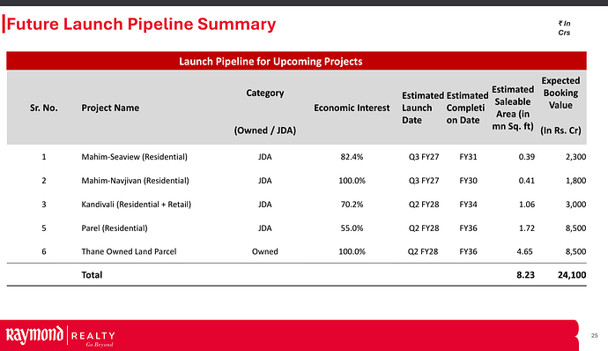Select the Expected Booking Value header
The width and height of the screenshot is (608, 351).
[560, 105]
